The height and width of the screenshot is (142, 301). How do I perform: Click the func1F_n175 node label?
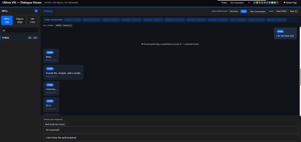pyautogui.click(x=51, y=60)
